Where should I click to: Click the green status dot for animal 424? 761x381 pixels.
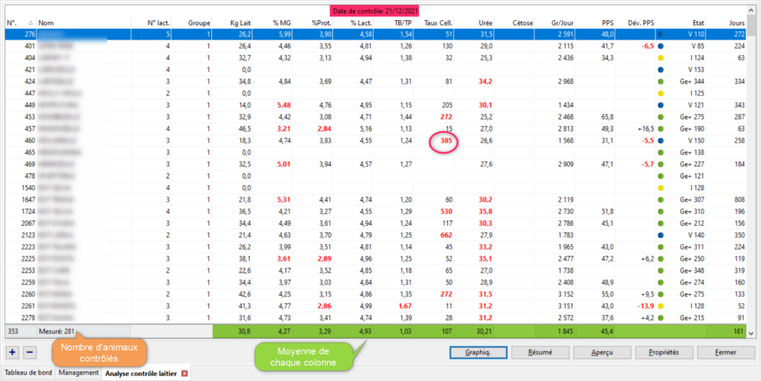pyautogui.click(x=661, y=81)
